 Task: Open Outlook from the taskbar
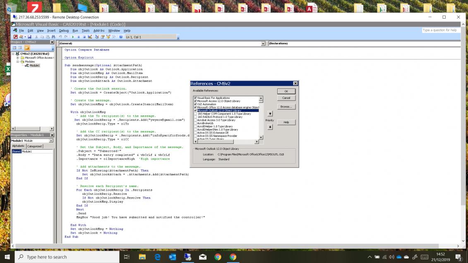(173, 257)
